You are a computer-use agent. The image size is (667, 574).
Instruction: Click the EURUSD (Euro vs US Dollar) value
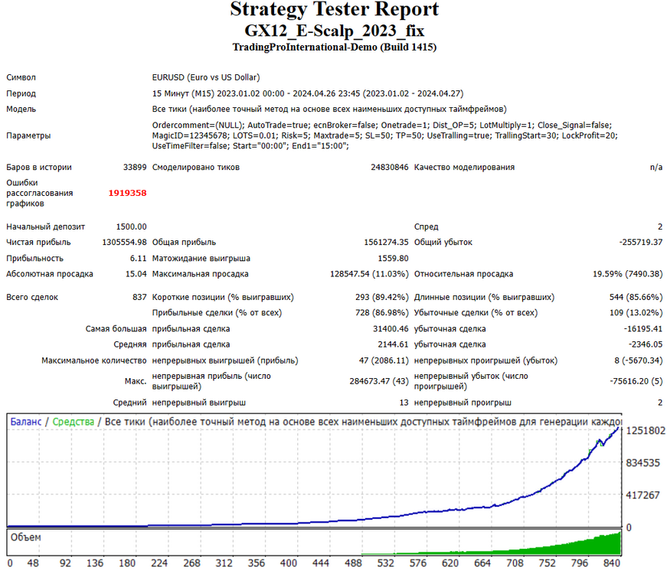coord(206,77)
